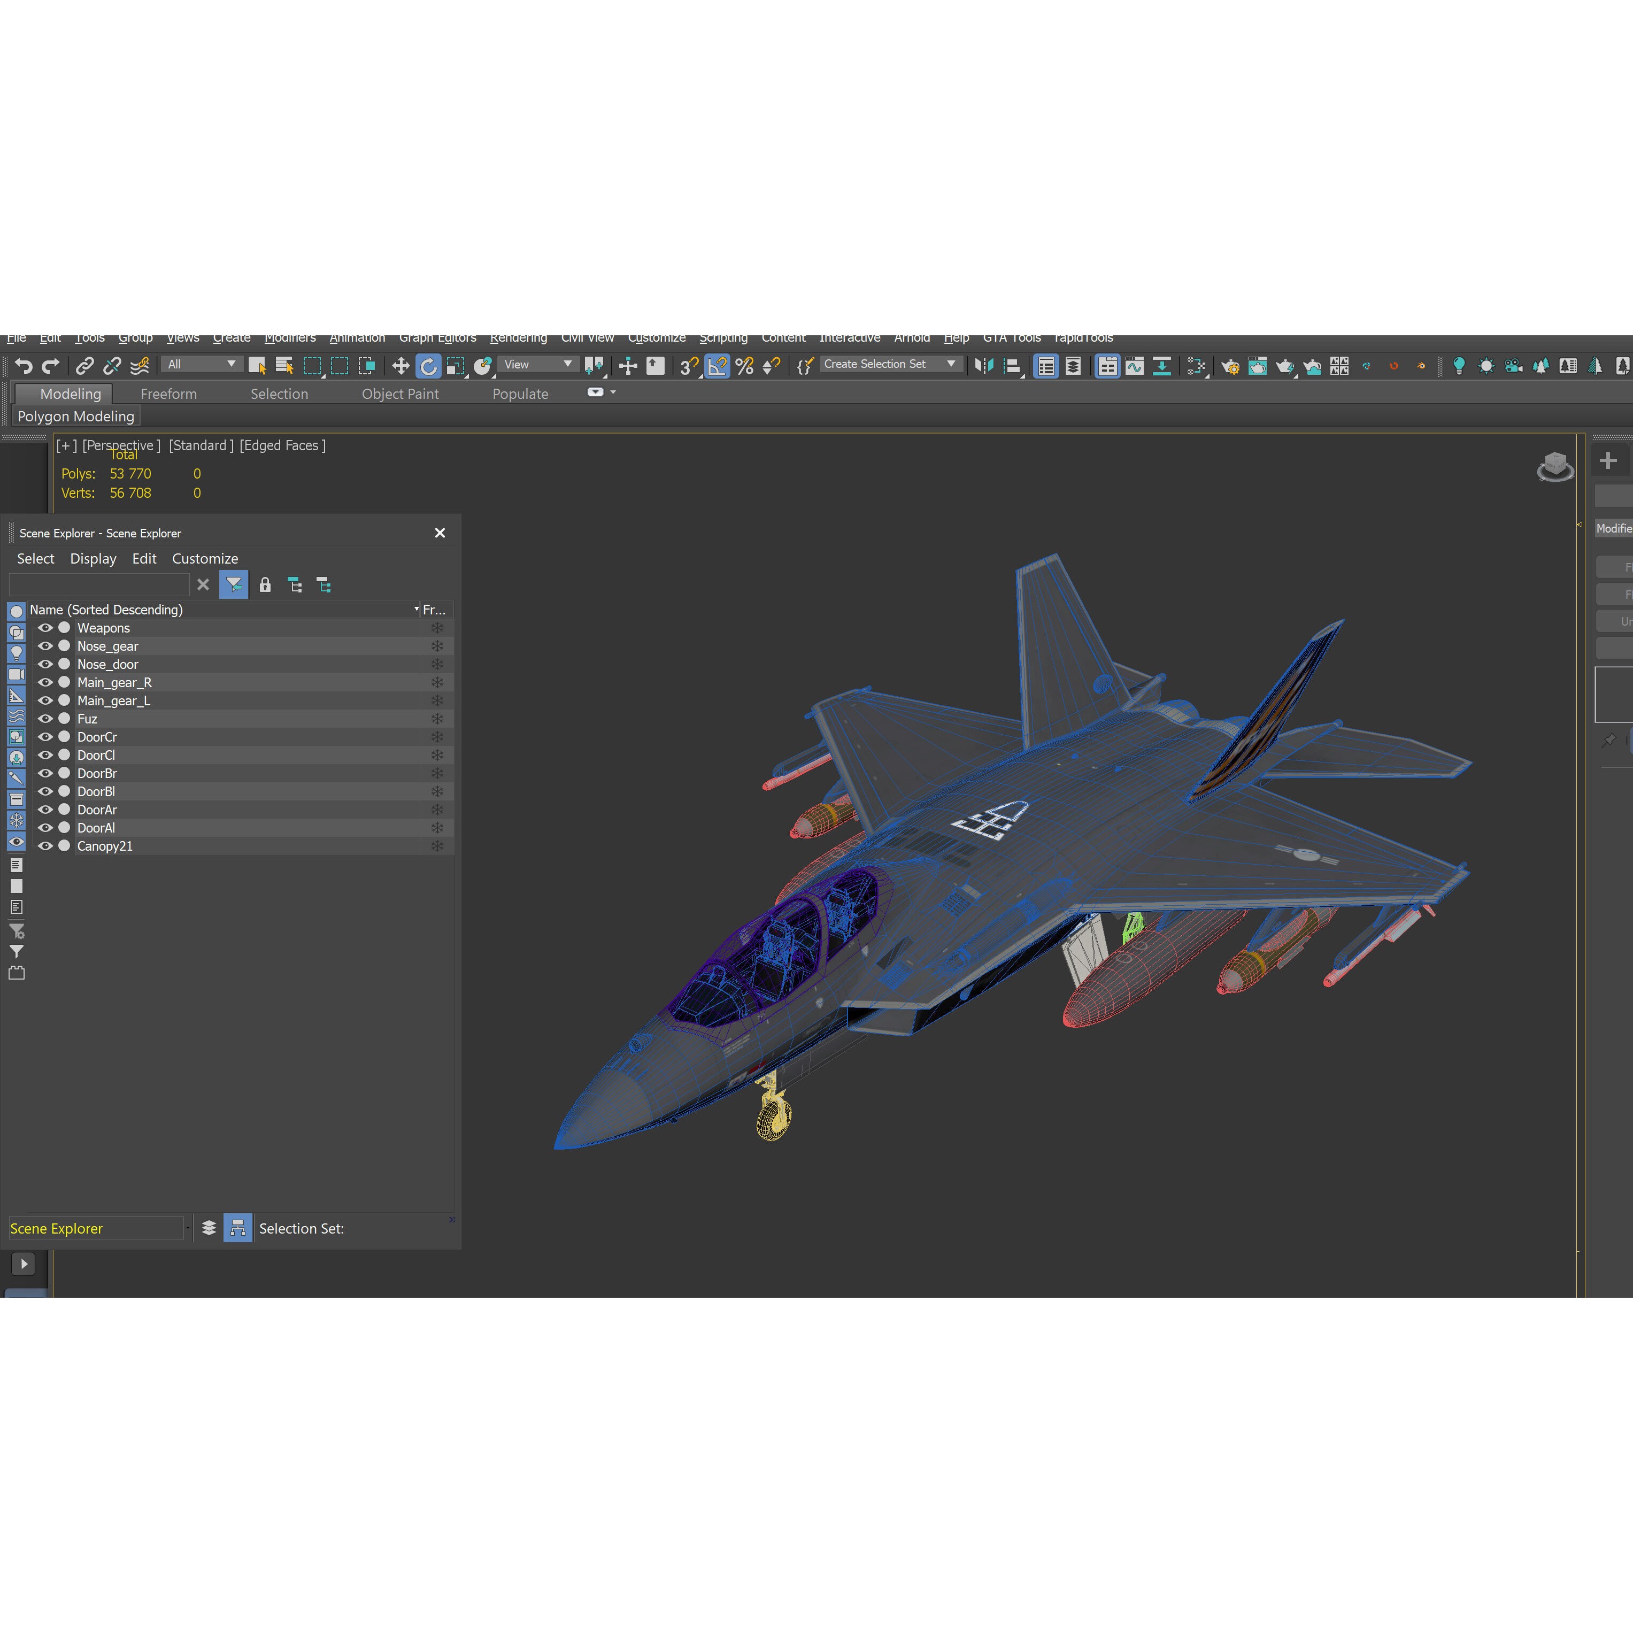
Task: Select the Mirror tool icon
Action: click(x=984, y=365)
